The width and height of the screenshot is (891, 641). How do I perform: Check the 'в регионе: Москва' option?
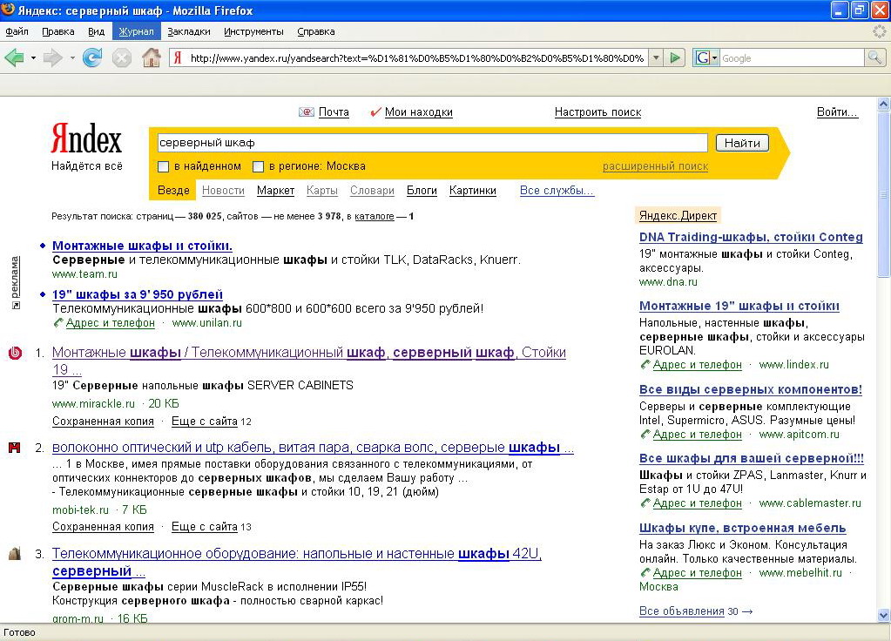258,165
